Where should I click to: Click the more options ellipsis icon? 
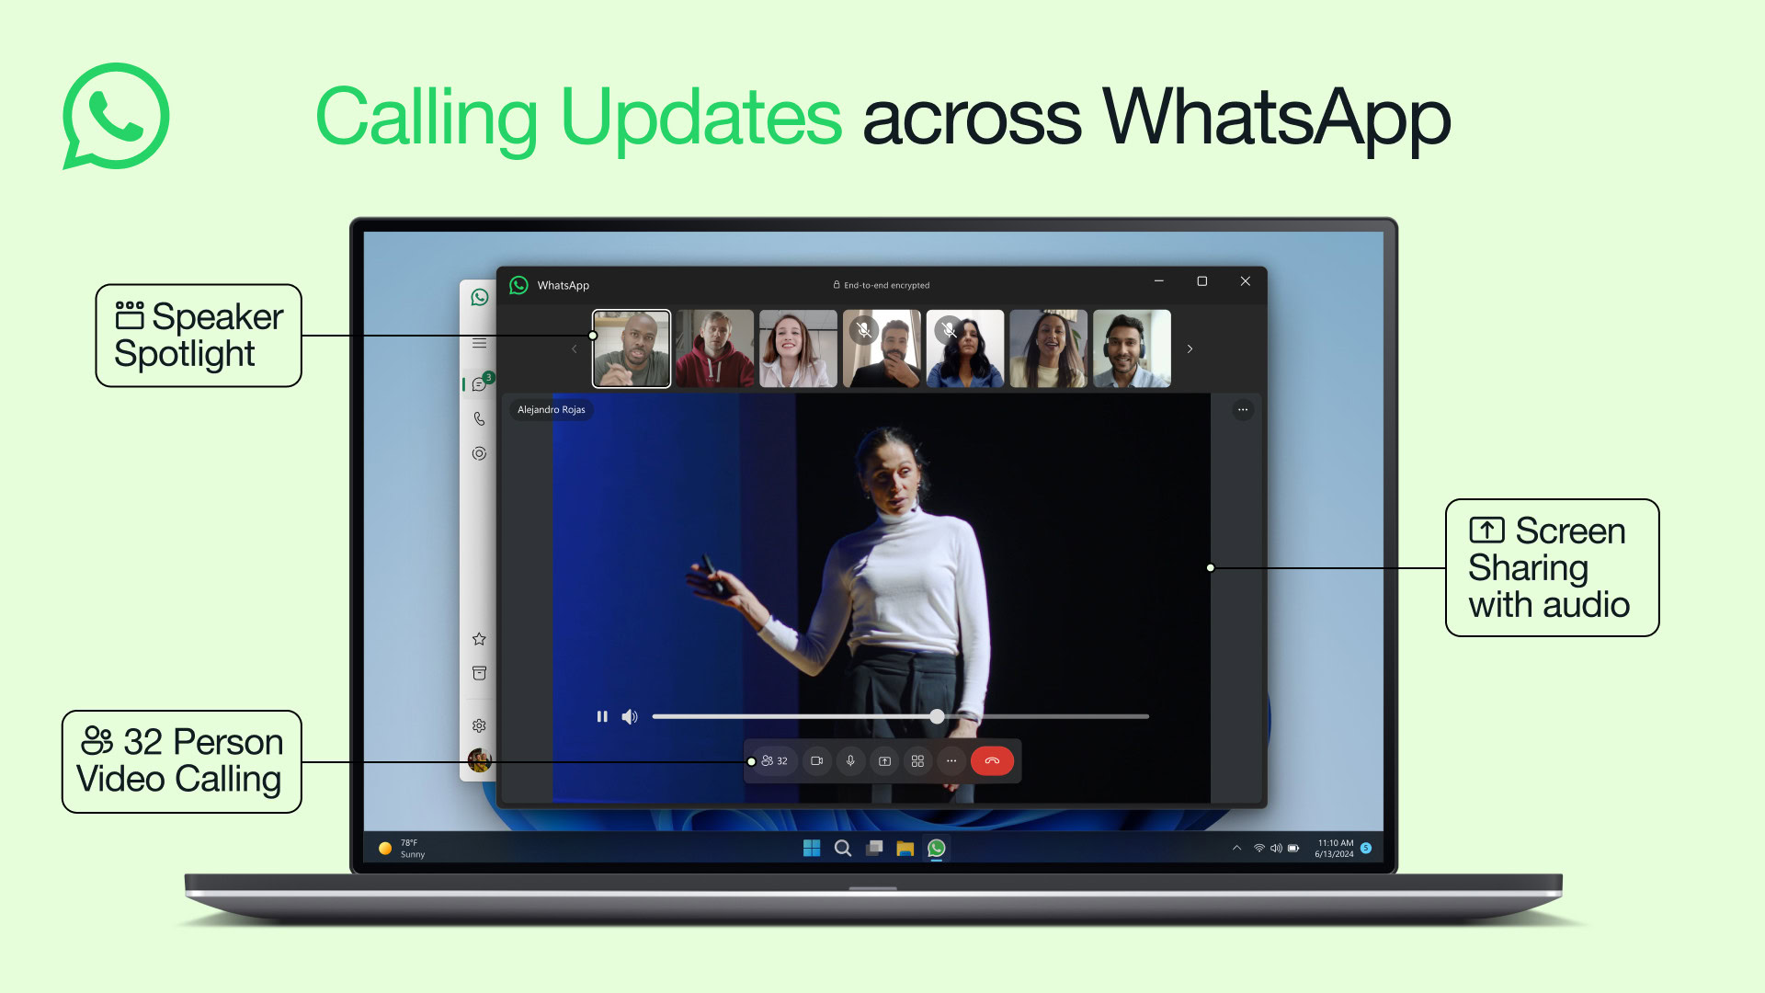point(951,760)
